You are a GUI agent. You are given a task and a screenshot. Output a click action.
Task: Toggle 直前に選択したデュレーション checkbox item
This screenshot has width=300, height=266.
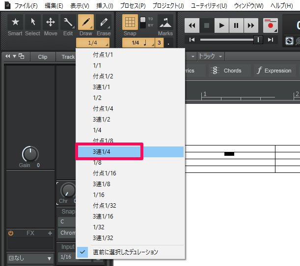pos(130,252)
